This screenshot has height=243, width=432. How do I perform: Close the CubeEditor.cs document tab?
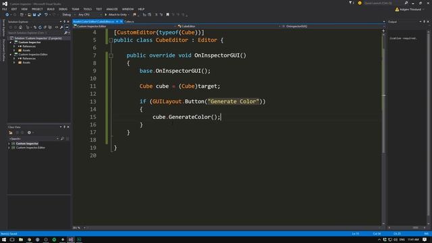point(122,22)
